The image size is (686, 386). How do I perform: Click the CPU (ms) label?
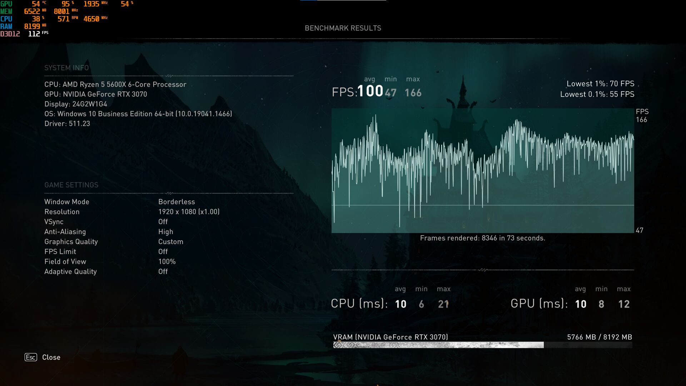click(x=359, y=303)
